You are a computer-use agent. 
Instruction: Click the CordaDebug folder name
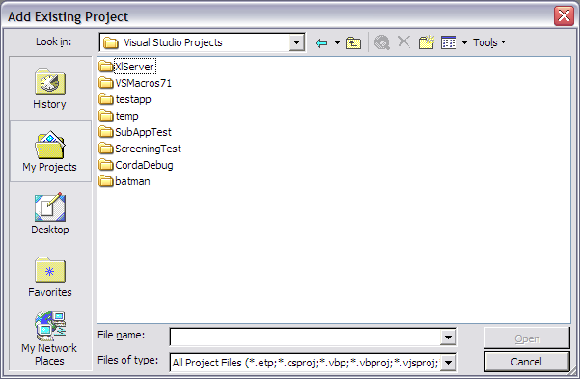click(x=144, y=165)
